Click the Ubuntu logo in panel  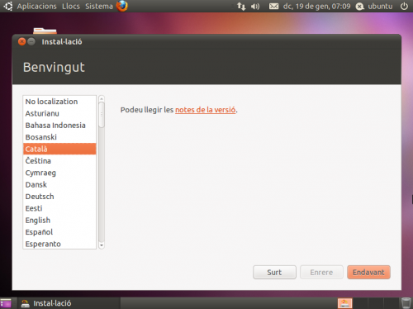click(8, 6)
